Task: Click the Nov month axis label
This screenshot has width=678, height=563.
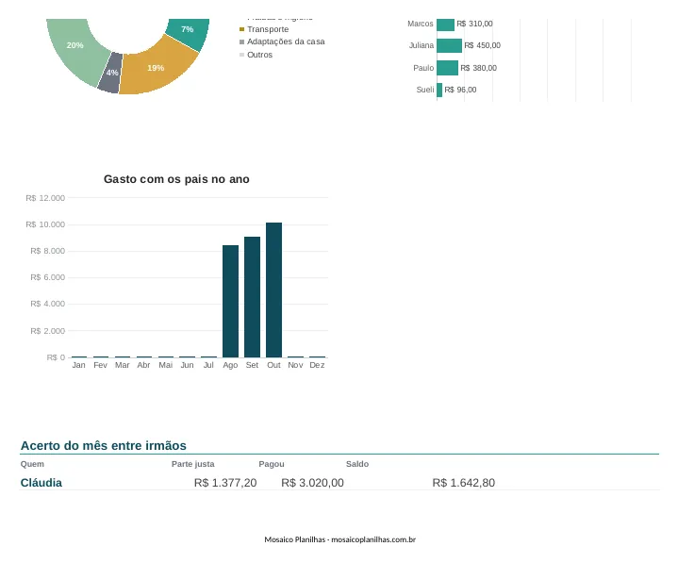Action: click(295, 365)
